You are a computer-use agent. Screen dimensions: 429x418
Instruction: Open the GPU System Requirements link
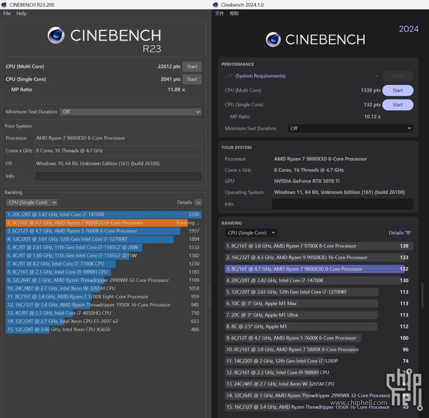pos(260,76)
